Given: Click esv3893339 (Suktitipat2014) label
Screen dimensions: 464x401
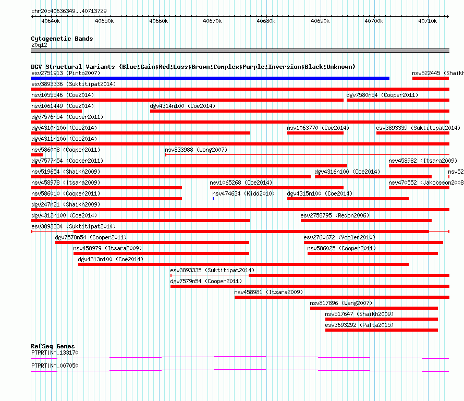Looking at the screenshot, I should tap(418, 128).
